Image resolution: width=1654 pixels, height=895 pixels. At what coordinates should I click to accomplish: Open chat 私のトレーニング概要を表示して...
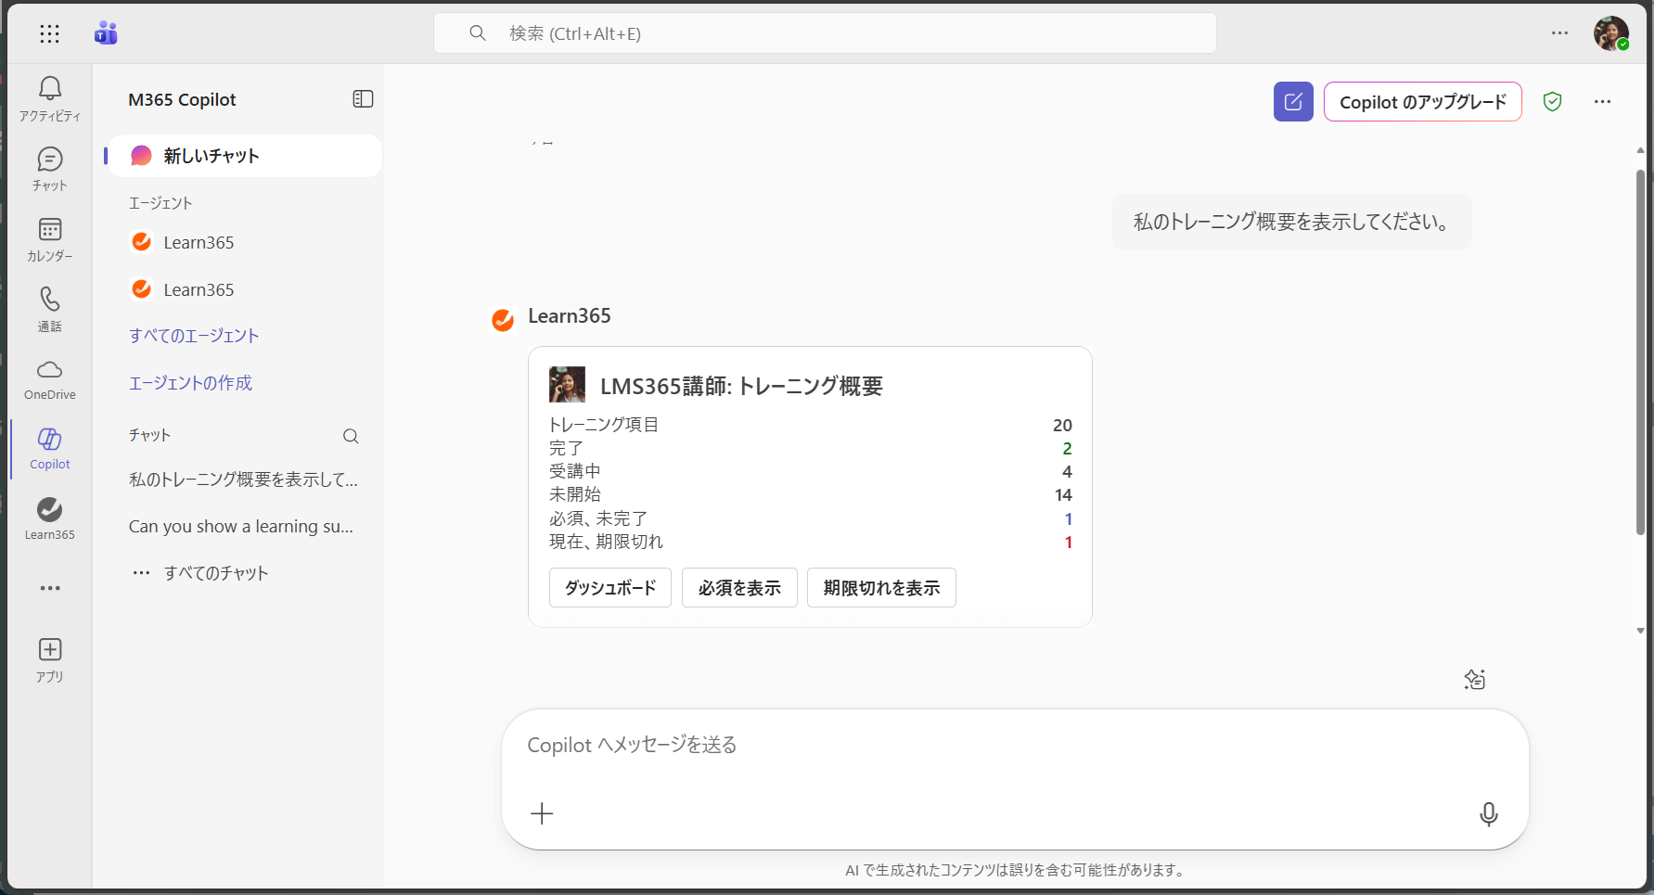[243, 479]
